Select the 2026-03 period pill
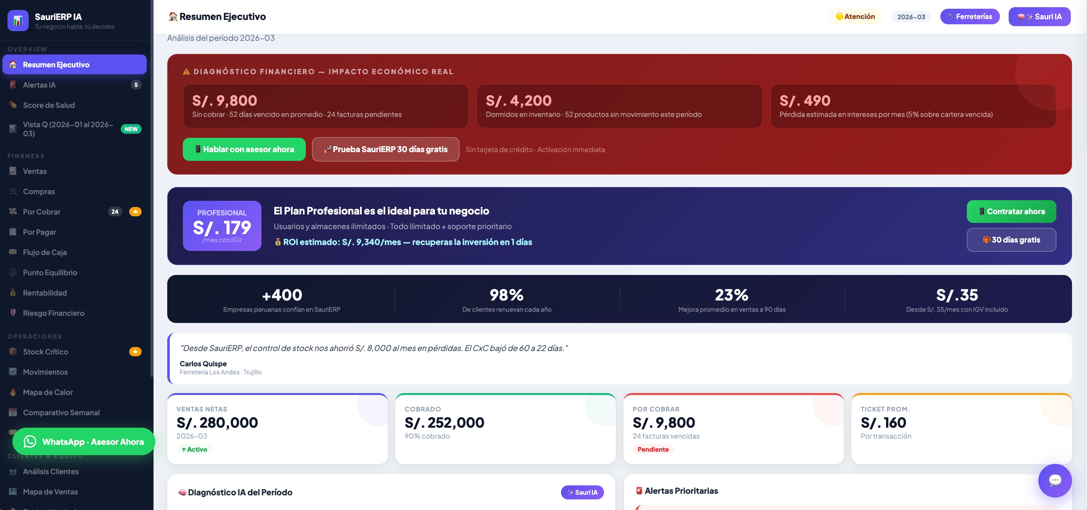The image size is (1087, 510). [x=911, y=17]
